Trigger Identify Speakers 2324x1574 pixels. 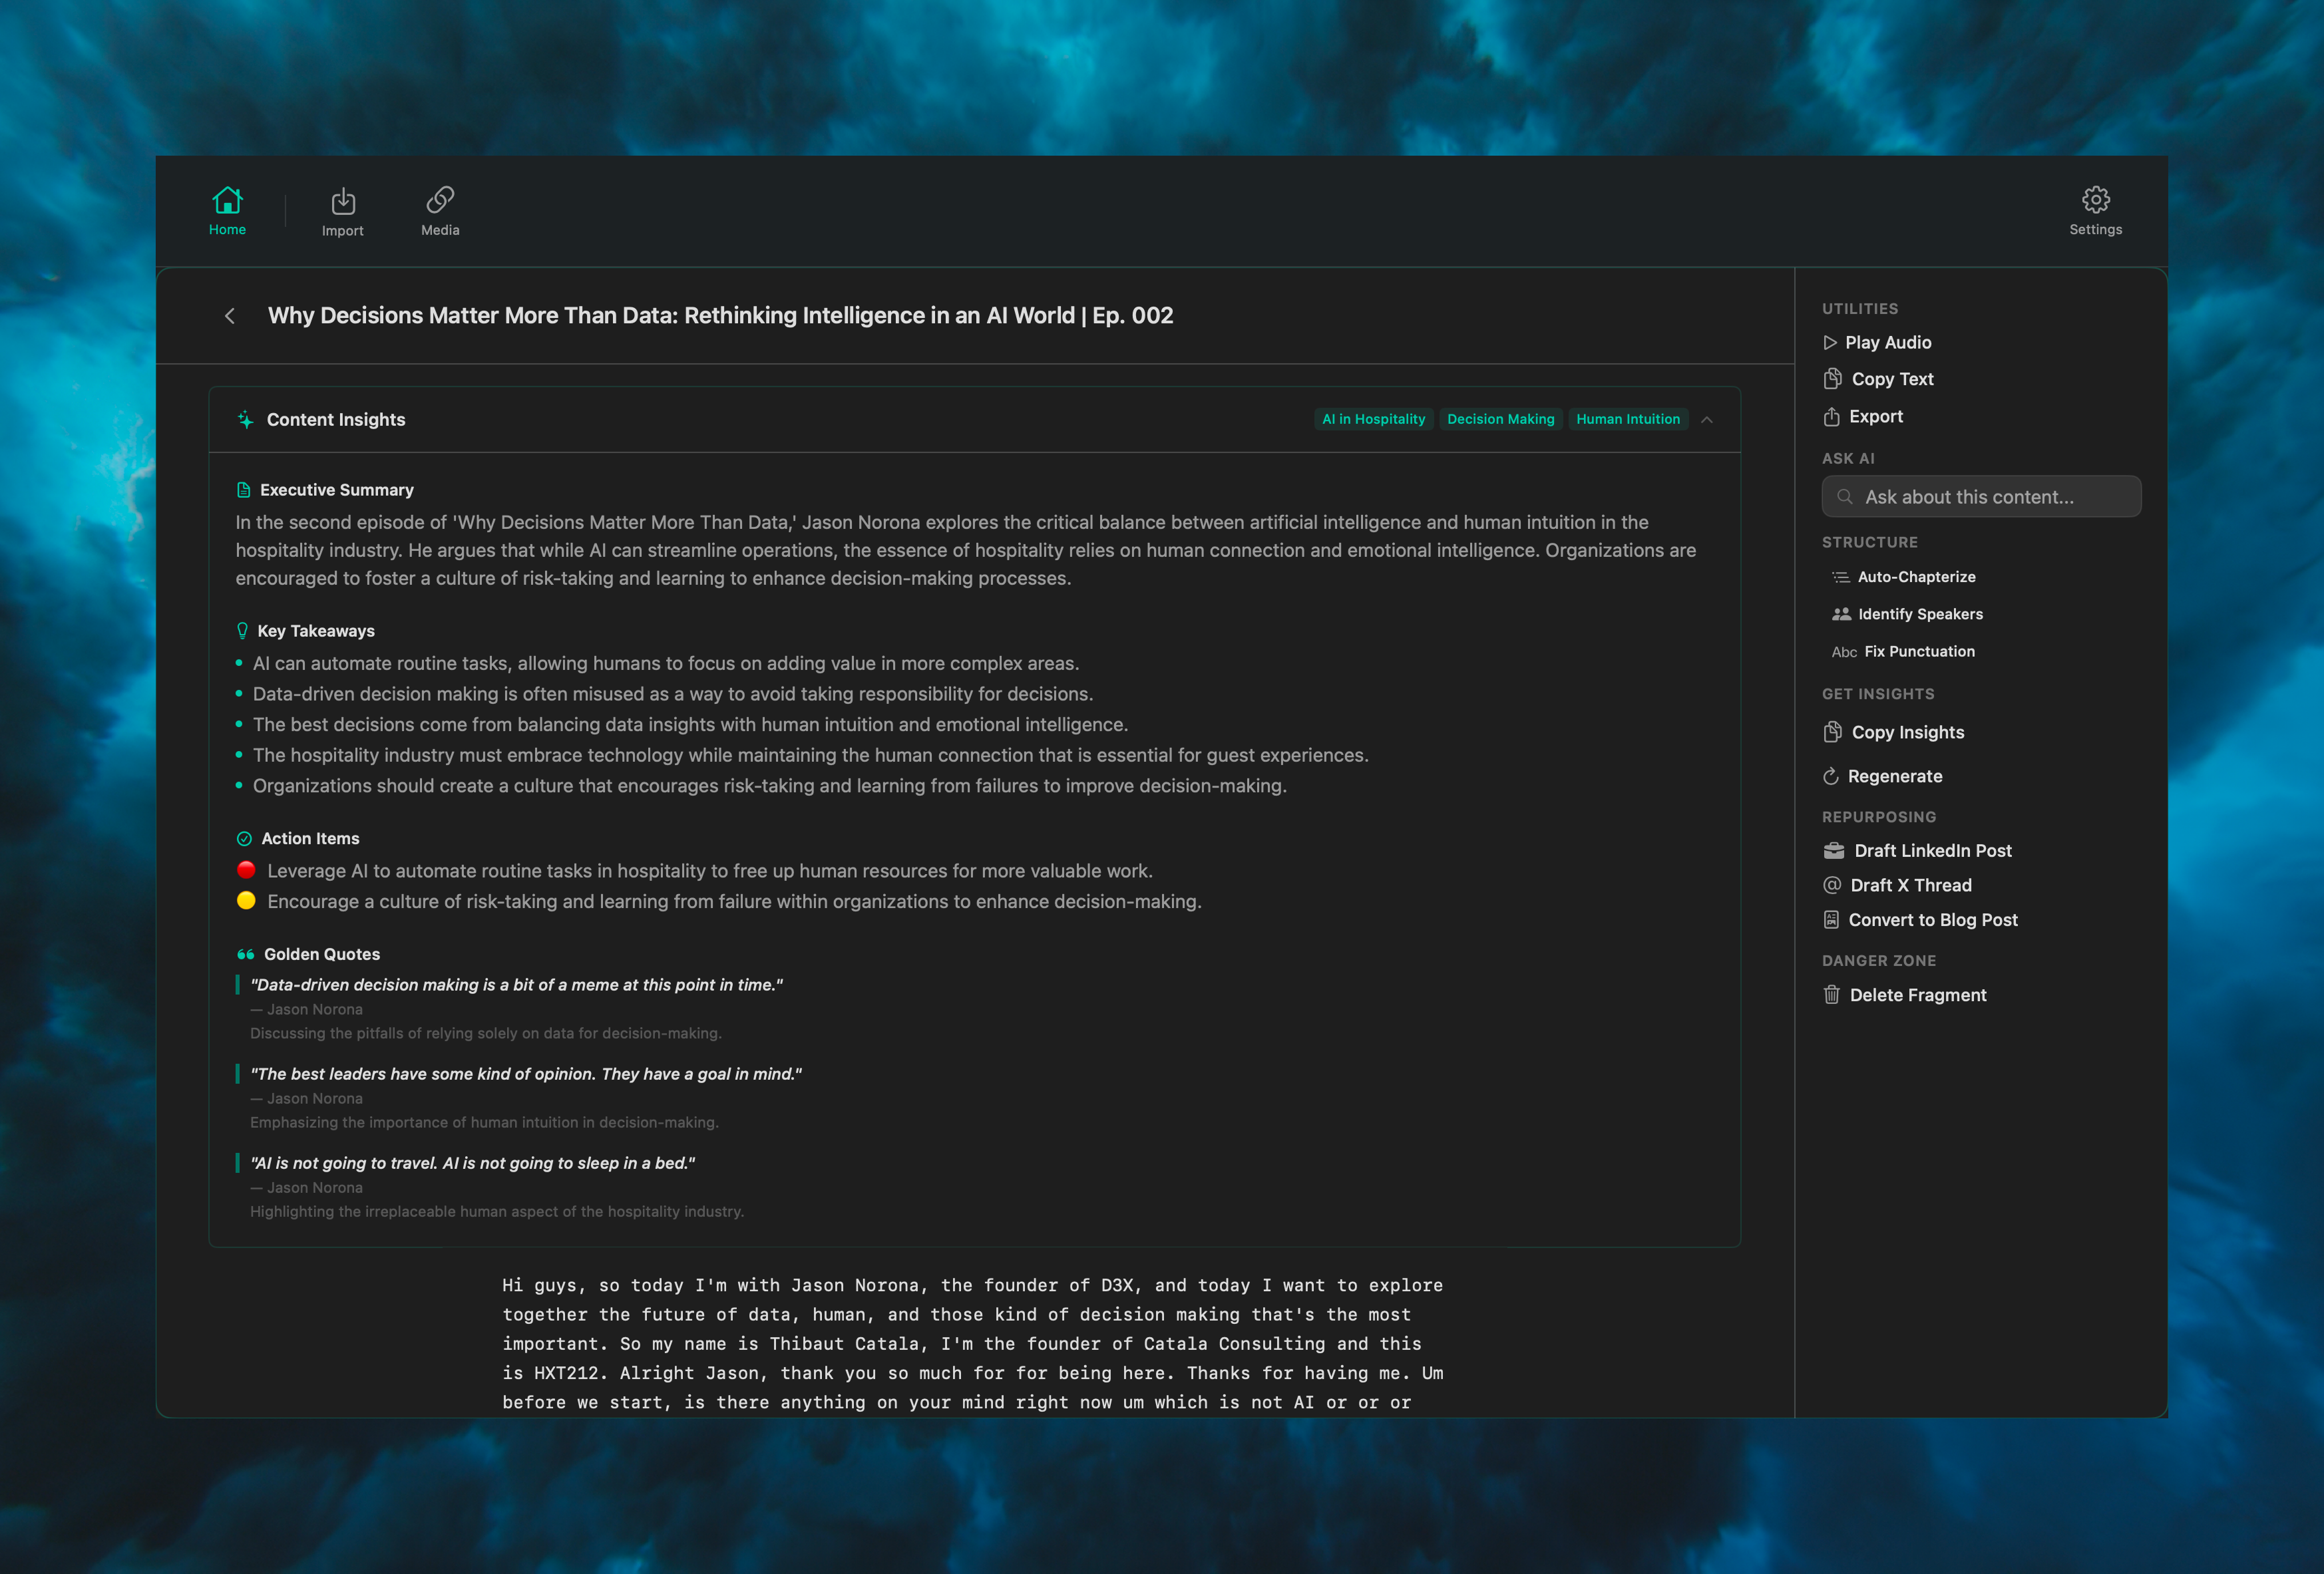(1920, 613)
